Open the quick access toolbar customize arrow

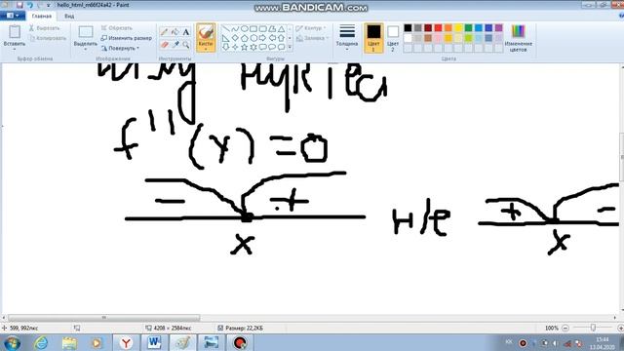tap(49, 6)
